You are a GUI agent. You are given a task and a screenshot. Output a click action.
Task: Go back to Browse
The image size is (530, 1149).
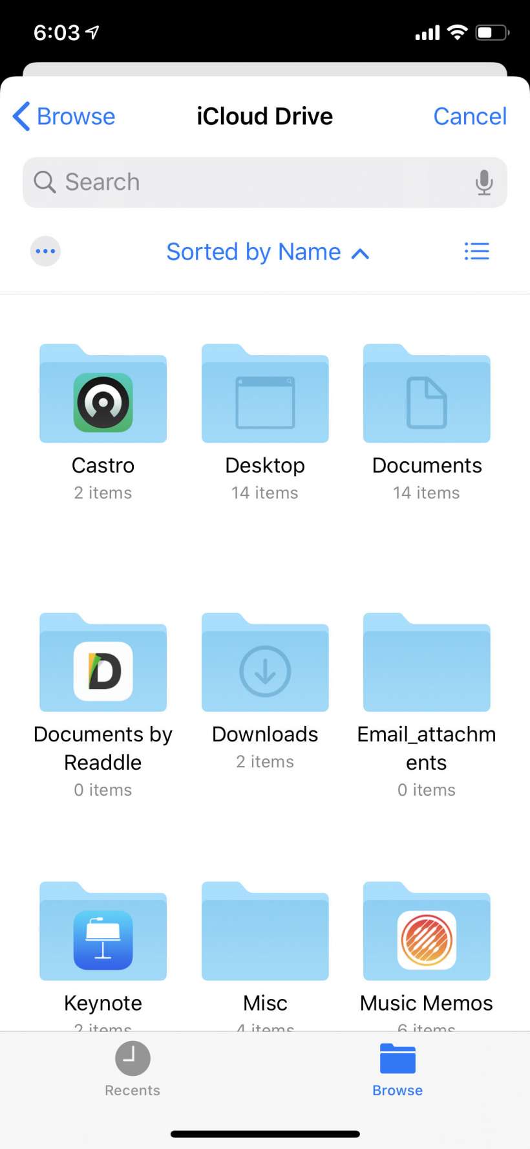(63, 116)
